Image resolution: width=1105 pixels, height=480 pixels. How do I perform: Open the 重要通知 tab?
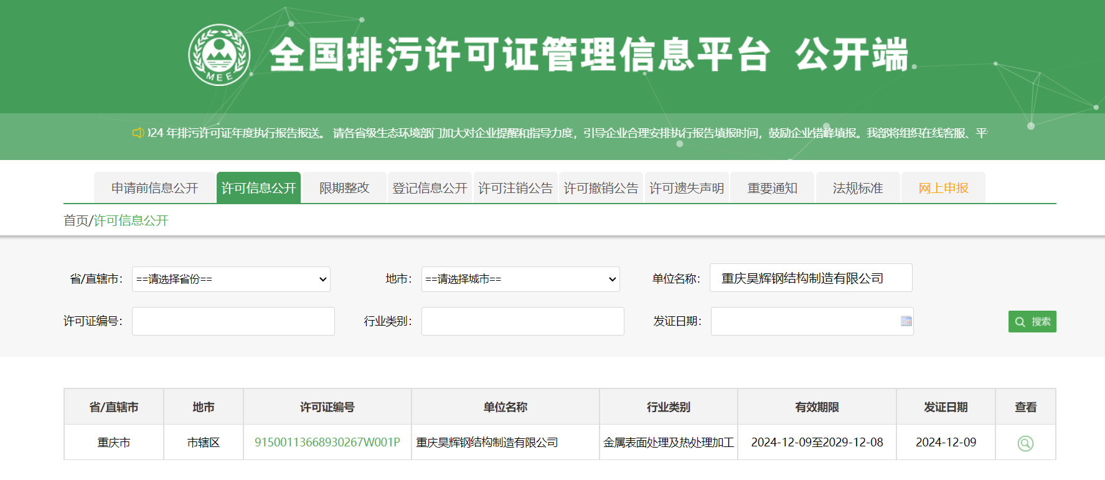pos(772,188)
